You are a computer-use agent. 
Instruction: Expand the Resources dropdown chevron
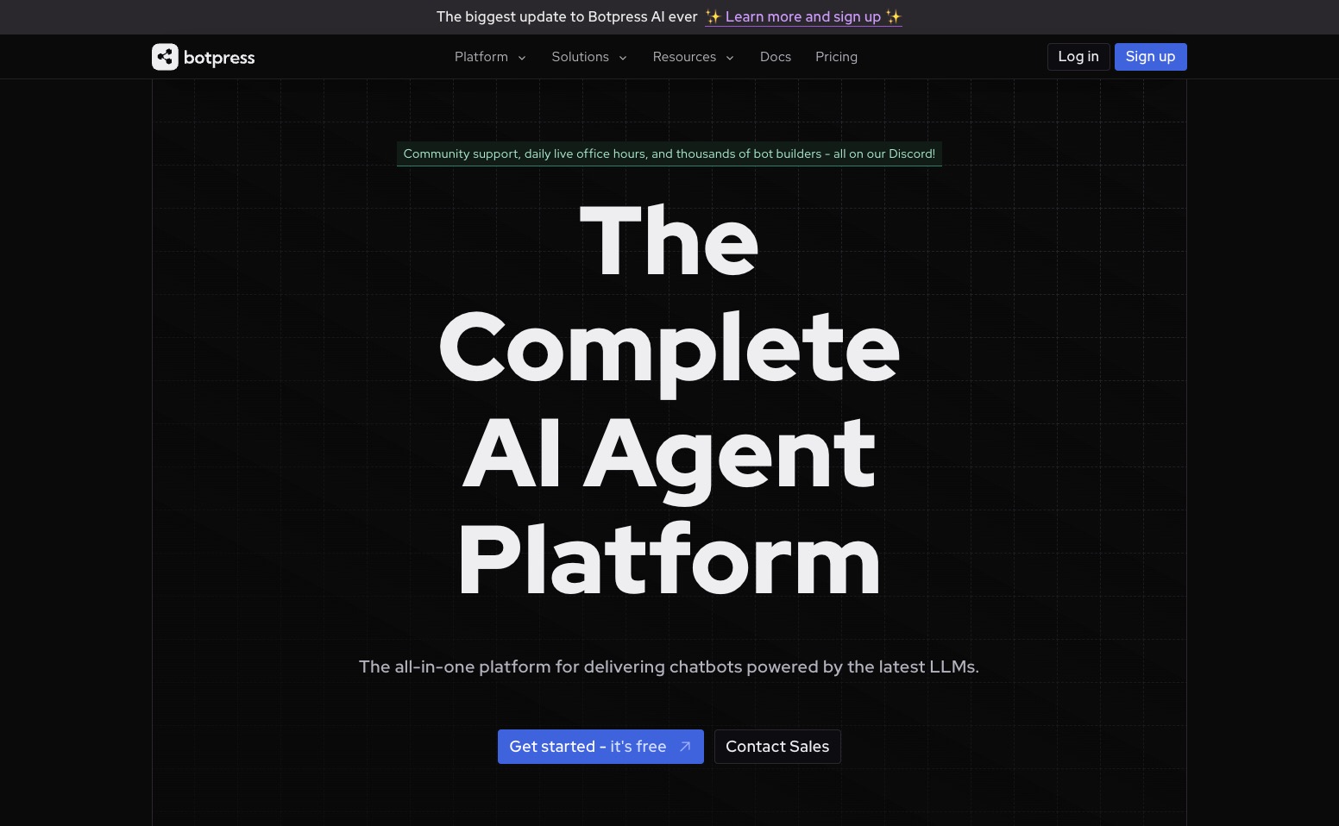(x=730, y=58)
